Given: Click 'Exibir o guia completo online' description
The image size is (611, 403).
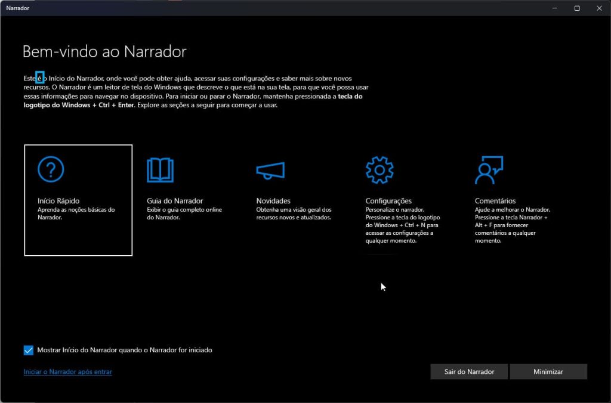Looking at the screenshot, I should [x=184, y=213].
